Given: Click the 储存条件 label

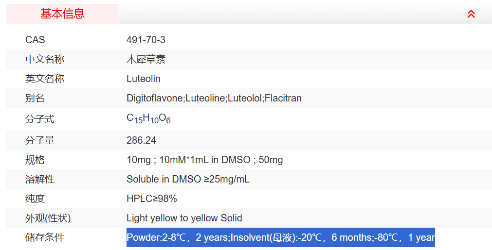Looking at the screenshot, I should tap(45, 237).
